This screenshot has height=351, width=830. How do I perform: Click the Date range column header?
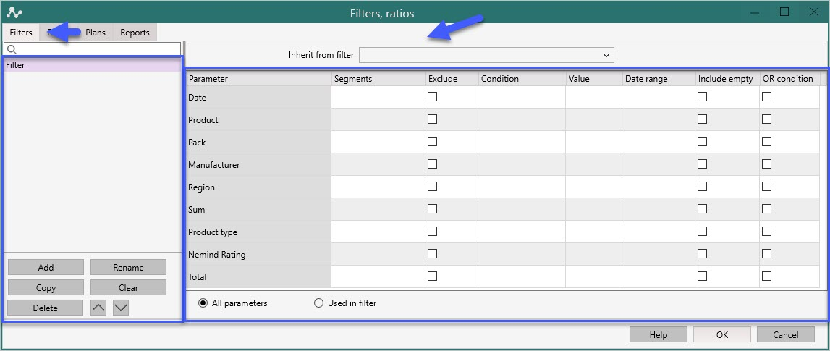[x=659, y=79]
